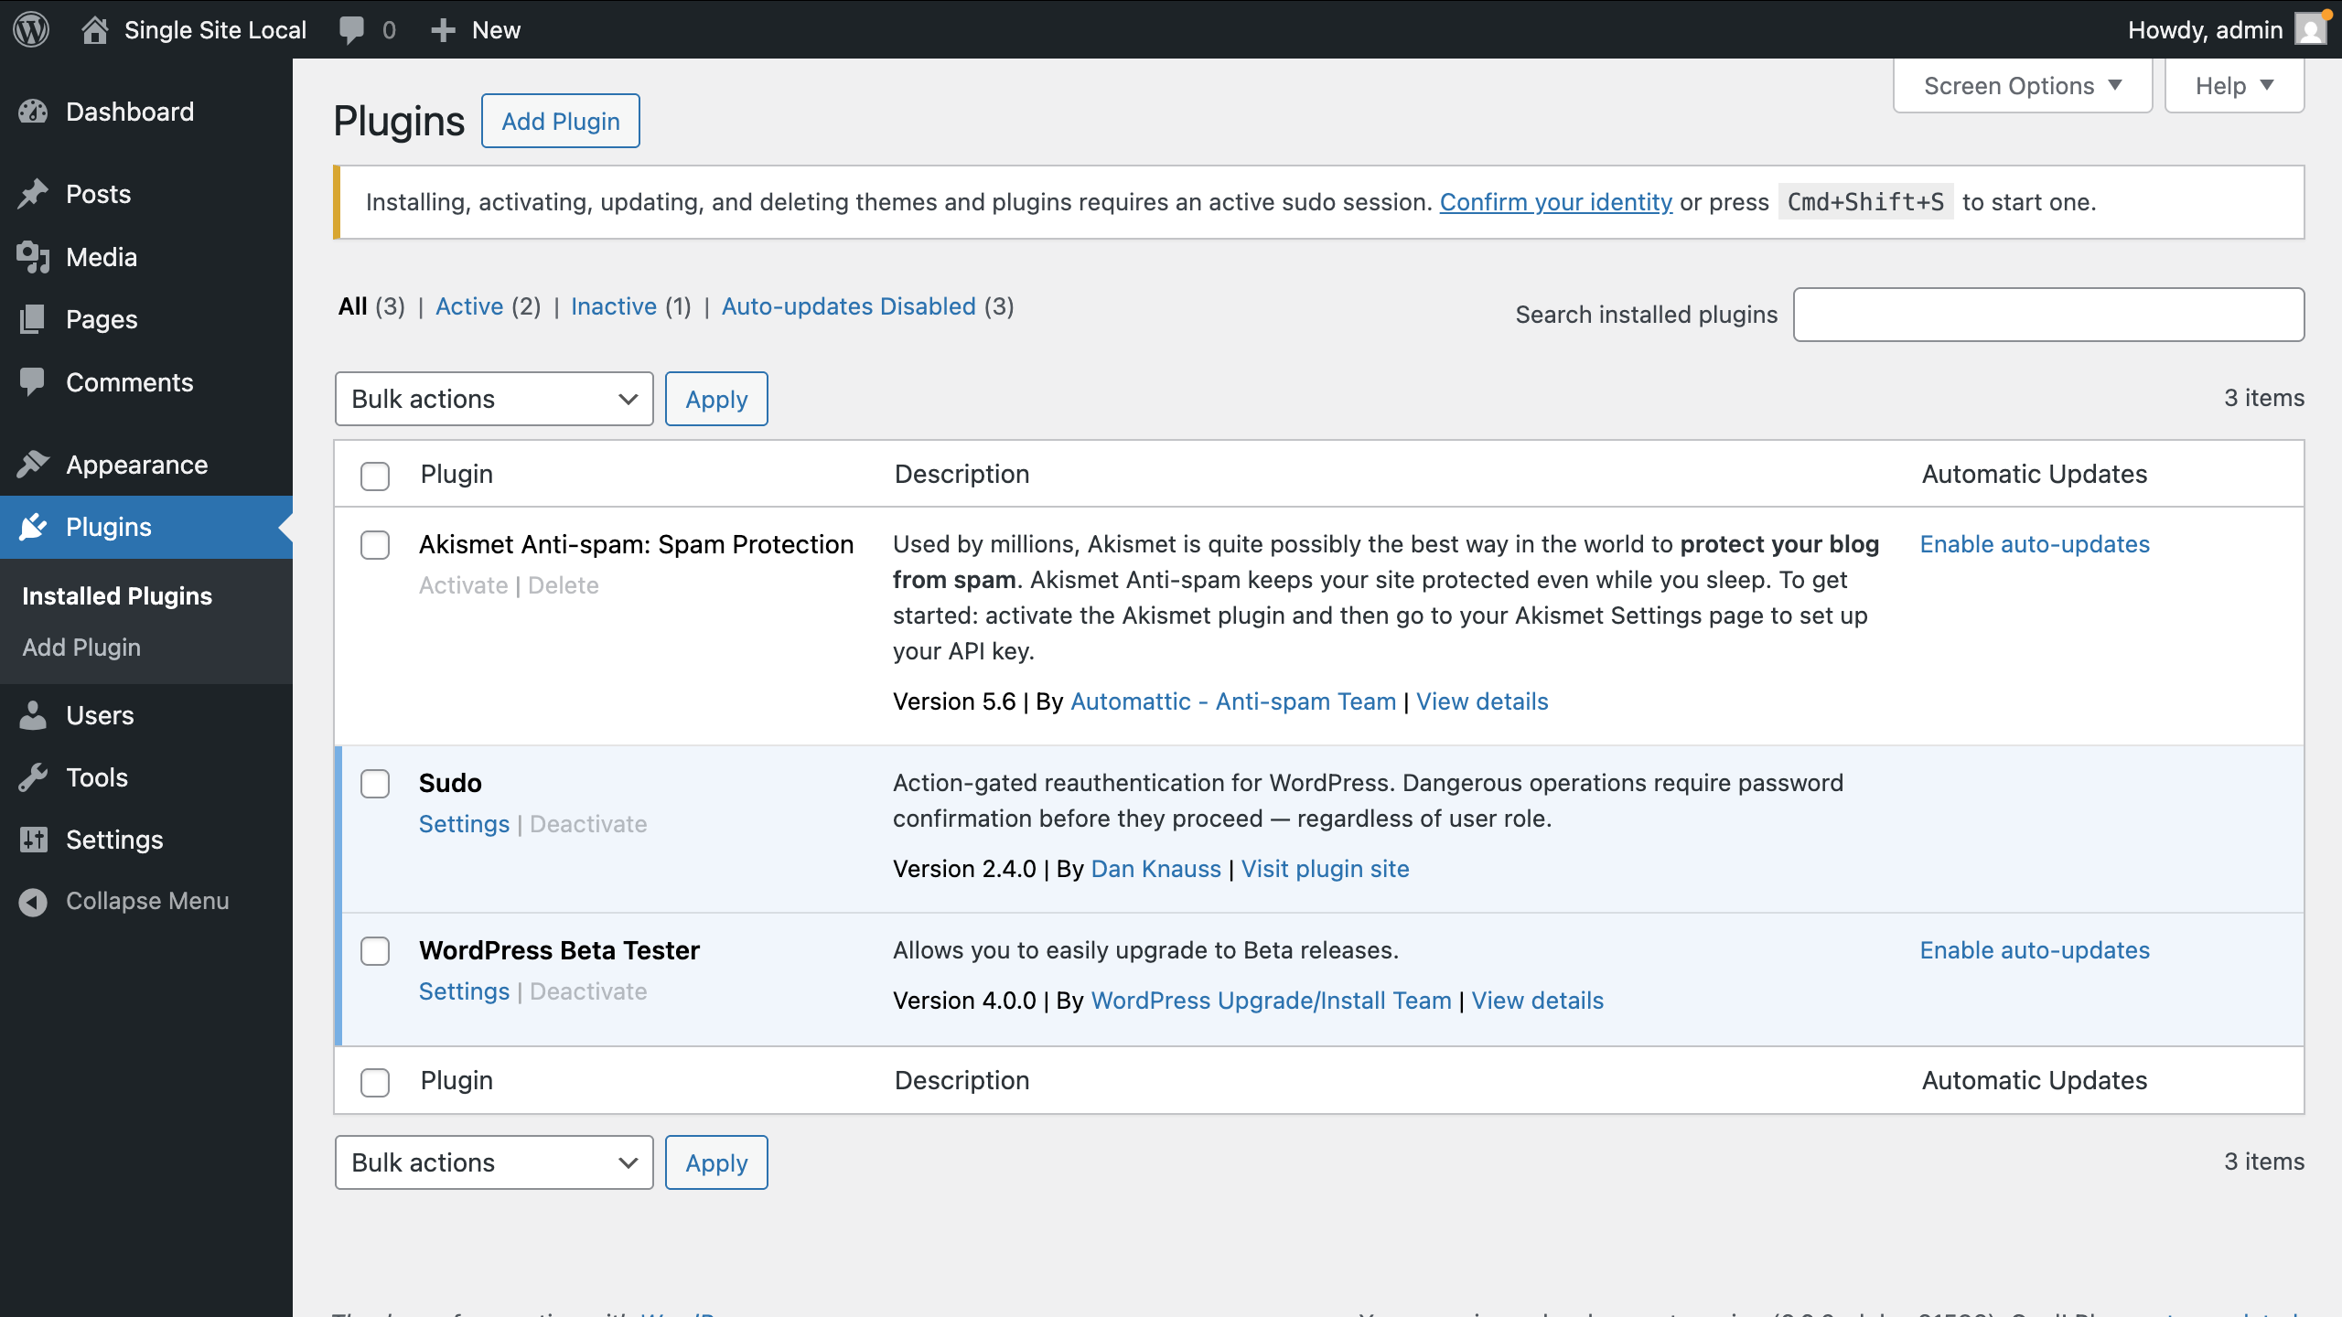This screenshot has width=2342, height=1317.
Task: Click the Settings sliders icon
Action: [33, 840]
